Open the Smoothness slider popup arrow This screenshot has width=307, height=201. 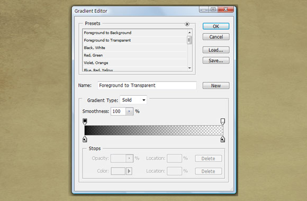point(129,112)
